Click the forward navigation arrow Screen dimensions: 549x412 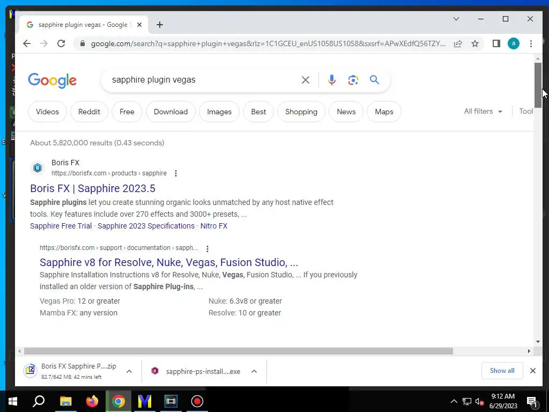44,43
